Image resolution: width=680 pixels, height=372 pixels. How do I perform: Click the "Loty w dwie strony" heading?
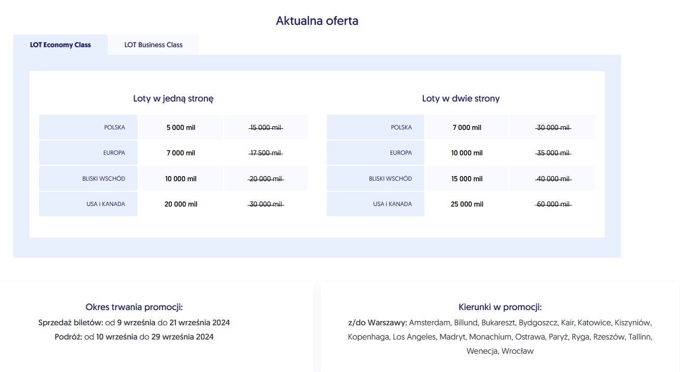point(461,98)
